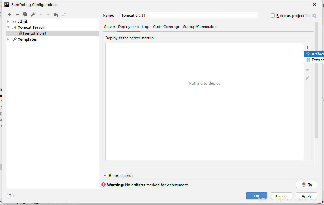Select the Tomcat 8.5.31 configuration
This screenshot has width=324, height=205.
point(53,34)
